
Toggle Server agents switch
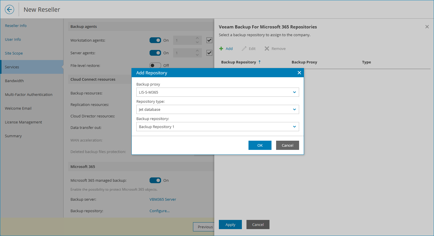point(155,53)
